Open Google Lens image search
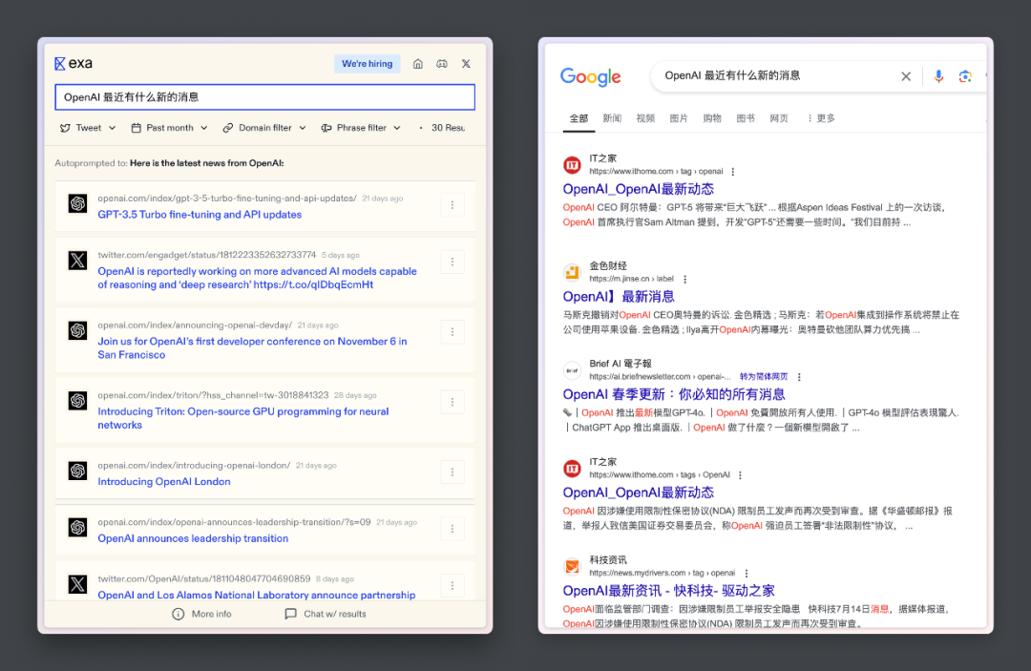 click(964, 76)
